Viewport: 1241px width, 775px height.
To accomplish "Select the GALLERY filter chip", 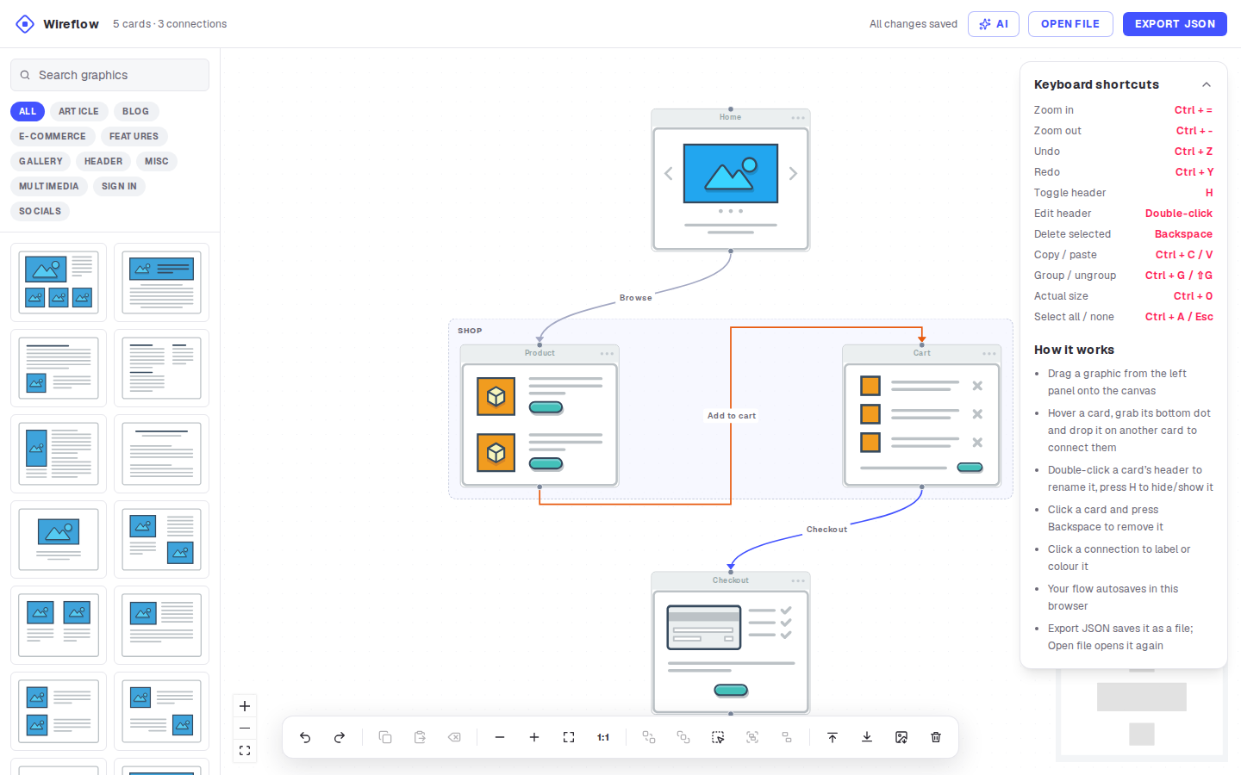I will pos(41,161).
